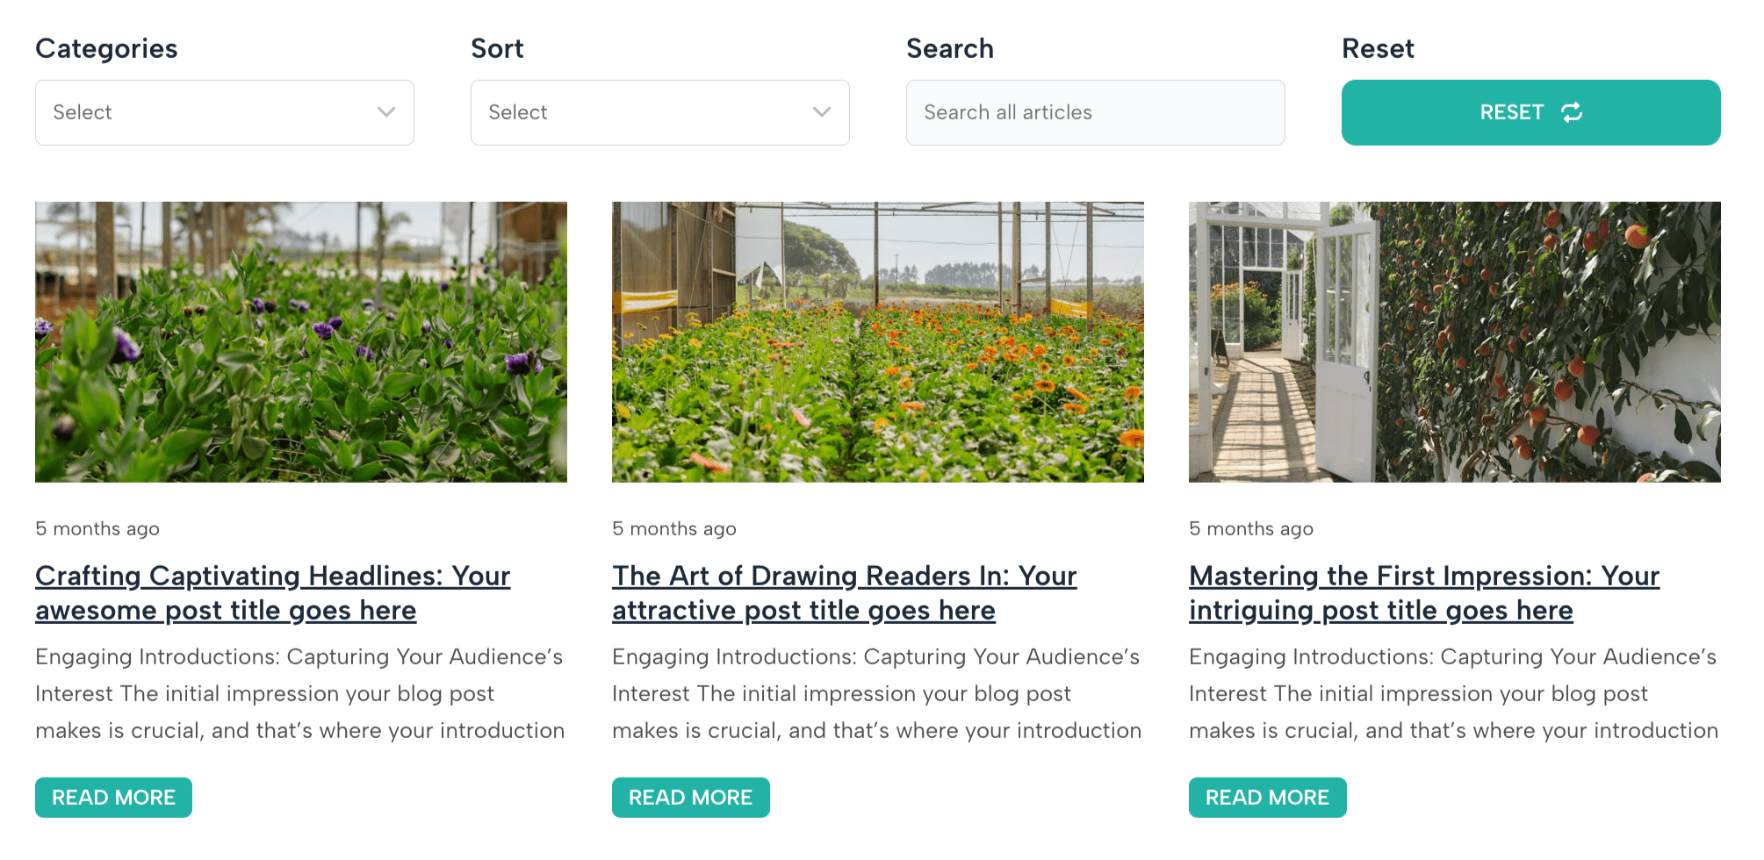This screenshot has height=860, width=1764.
Task: Open Mastering the First Impression post link
Action: point(1423,593)
